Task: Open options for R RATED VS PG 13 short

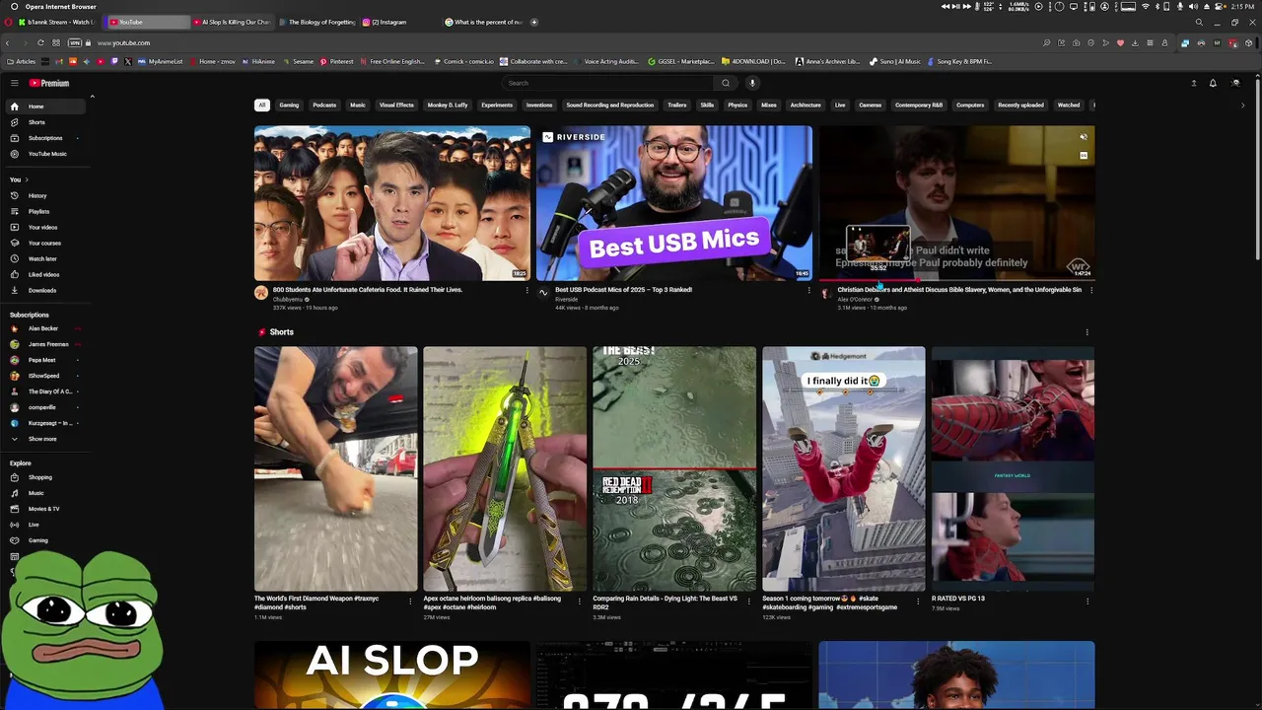Action: [x=1087, y=601]
